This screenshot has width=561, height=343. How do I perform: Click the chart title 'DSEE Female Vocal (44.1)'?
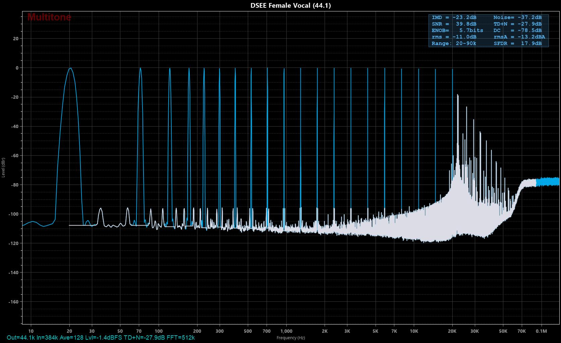coord(291,5)
